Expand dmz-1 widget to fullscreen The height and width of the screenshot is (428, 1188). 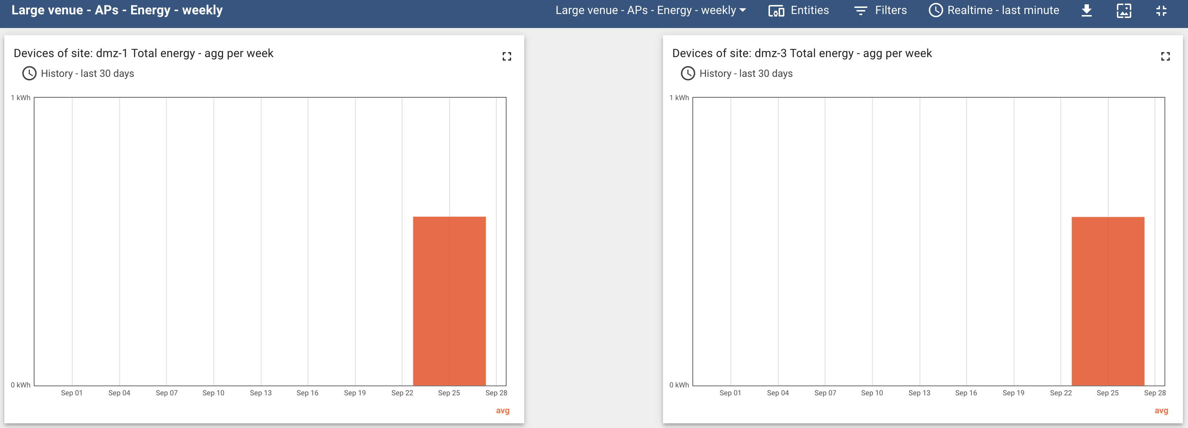pos(507,56)
